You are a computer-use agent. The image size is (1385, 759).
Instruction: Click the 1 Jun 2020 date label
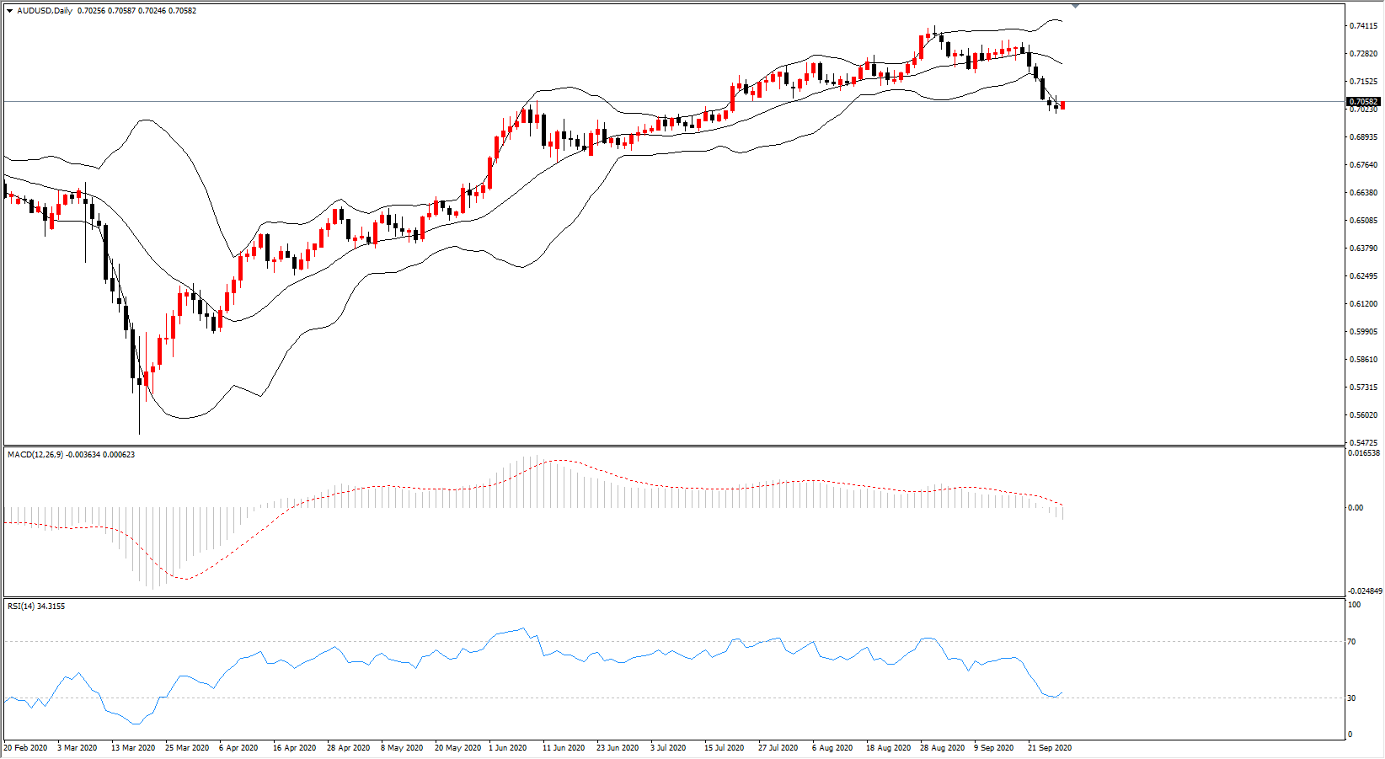pyautogui.click(x=508, y=748)
